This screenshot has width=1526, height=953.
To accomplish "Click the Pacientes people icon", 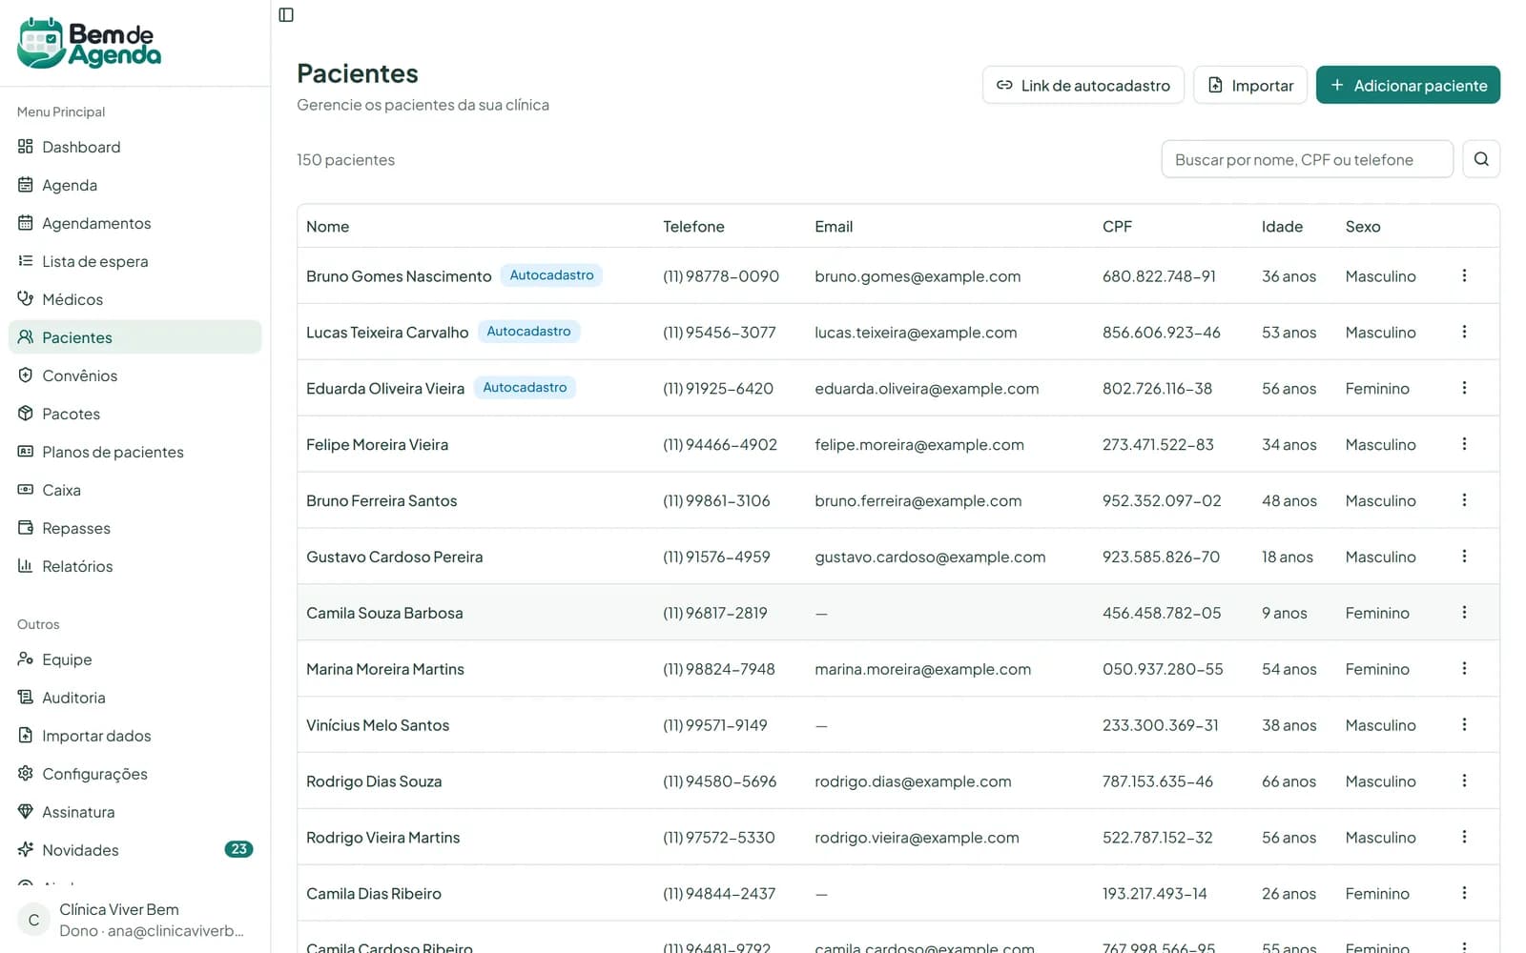I will [x=26, y=337].
